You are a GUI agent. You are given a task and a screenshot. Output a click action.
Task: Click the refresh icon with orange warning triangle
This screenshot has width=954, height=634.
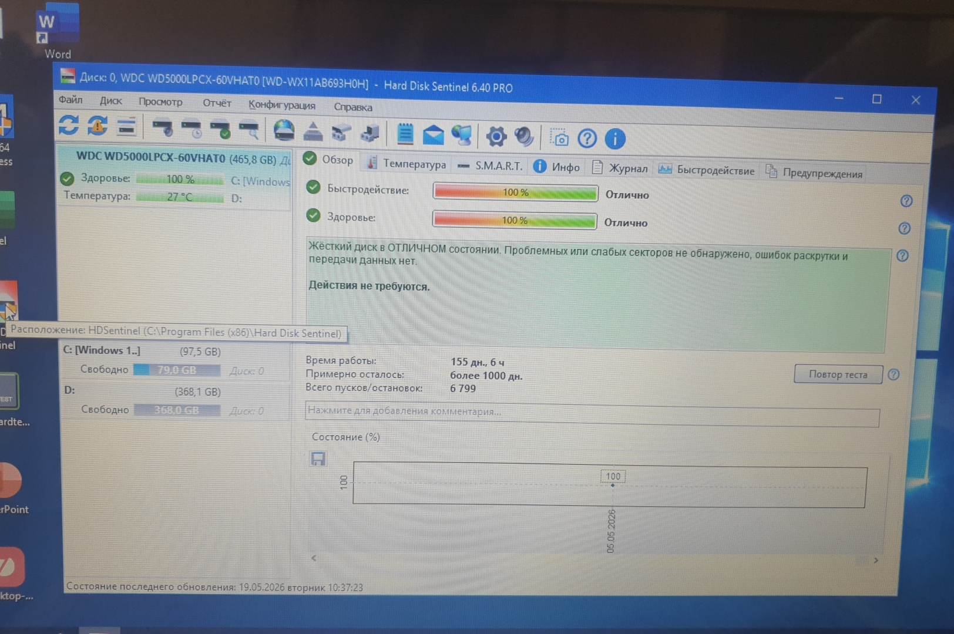[98, 126]
